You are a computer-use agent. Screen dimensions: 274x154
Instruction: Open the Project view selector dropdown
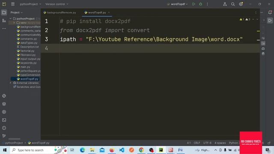(x=16, y=12)
